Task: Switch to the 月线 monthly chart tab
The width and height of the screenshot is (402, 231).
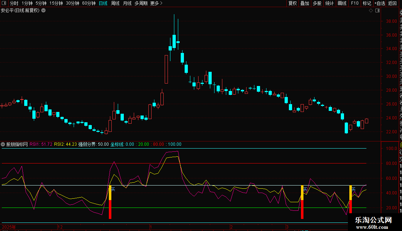Action: [127, 3]
